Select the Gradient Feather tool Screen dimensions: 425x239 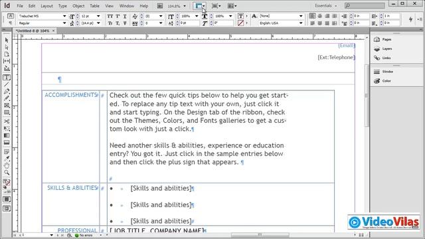[x=7, y=143]
